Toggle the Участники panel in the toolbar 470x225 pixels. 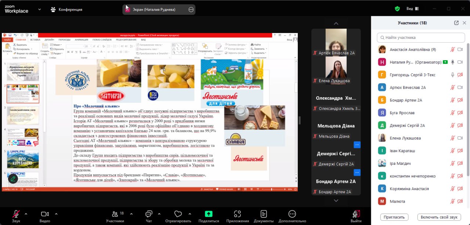pos(115,216)
